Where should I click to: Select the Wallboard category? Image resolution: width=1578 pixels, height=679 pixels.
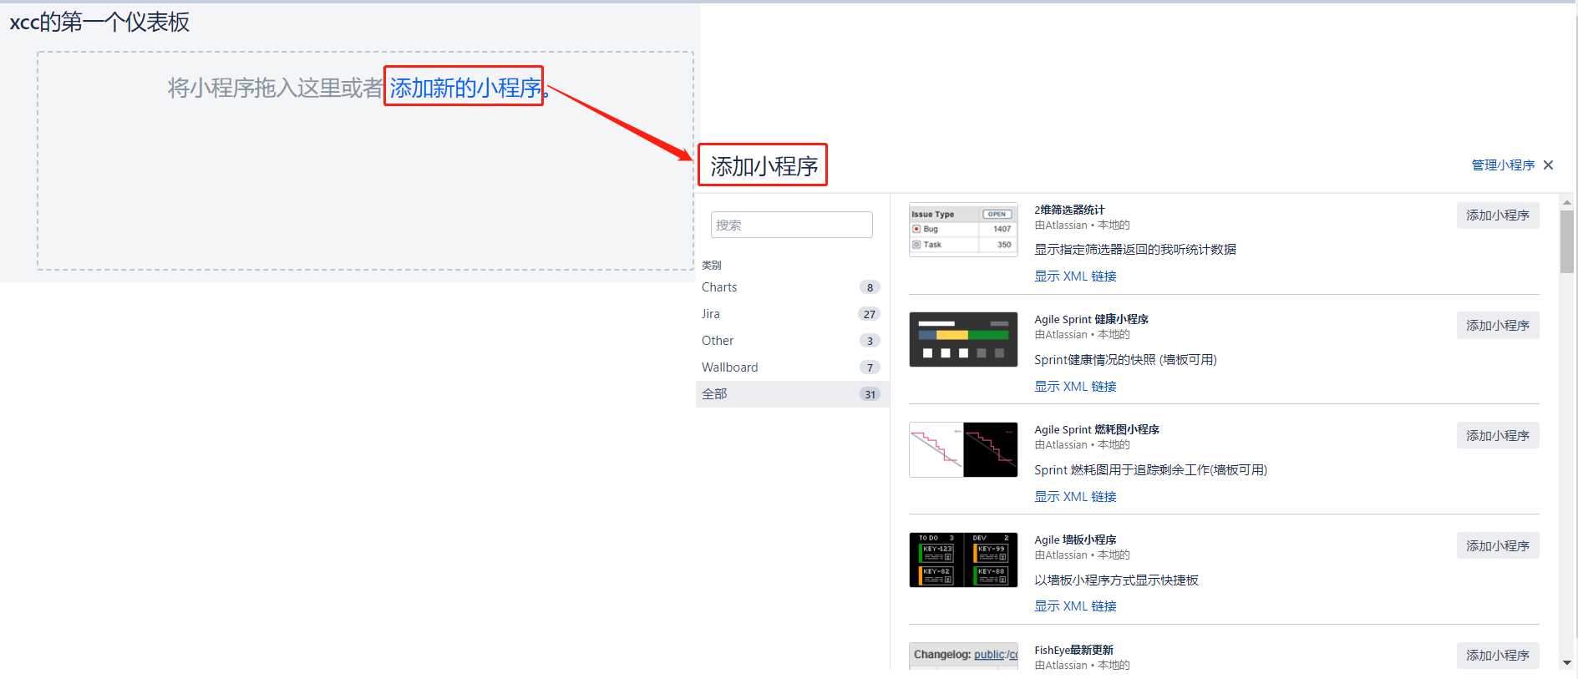792,367
